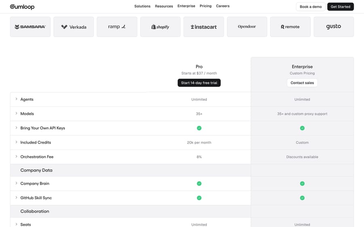Click the 'Custom Pricing' text
Screen dimensions: 364x227
302,73
